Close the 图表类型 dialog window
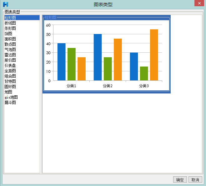Screen dimensions: 206x186 pyautogui.click(x=199, y=3)
